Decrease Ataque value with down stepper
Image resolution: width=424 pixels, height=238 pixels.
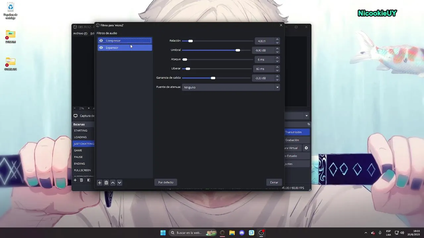click(x=277, y=61)
